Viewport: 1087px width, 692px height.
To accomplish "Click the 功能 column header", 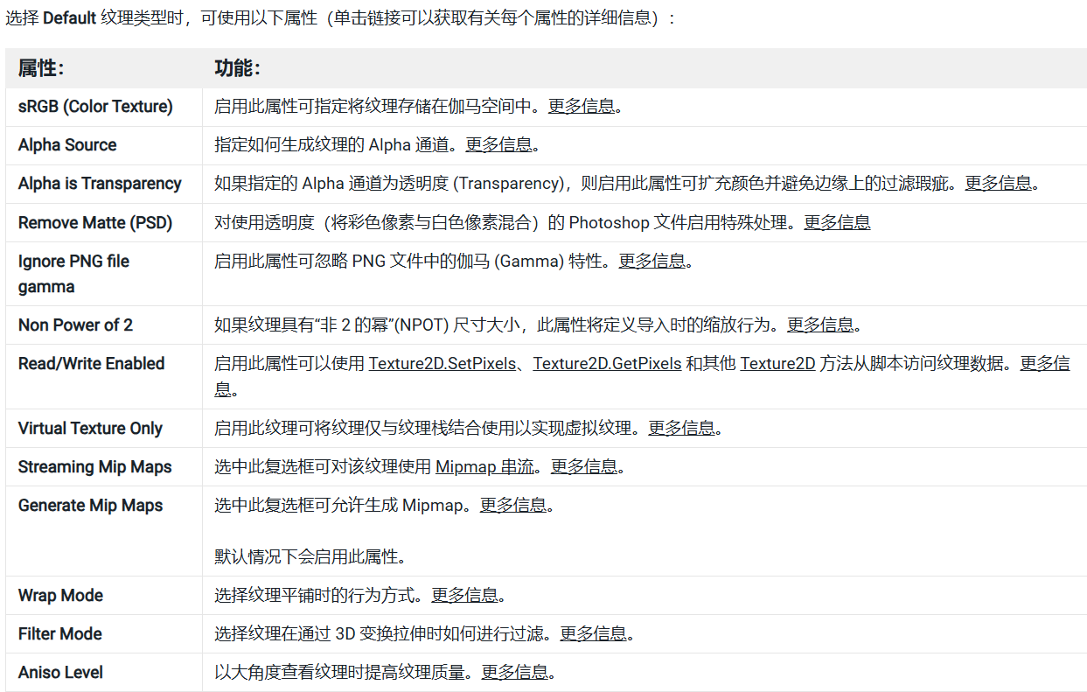I will click(x=238, y=68).
